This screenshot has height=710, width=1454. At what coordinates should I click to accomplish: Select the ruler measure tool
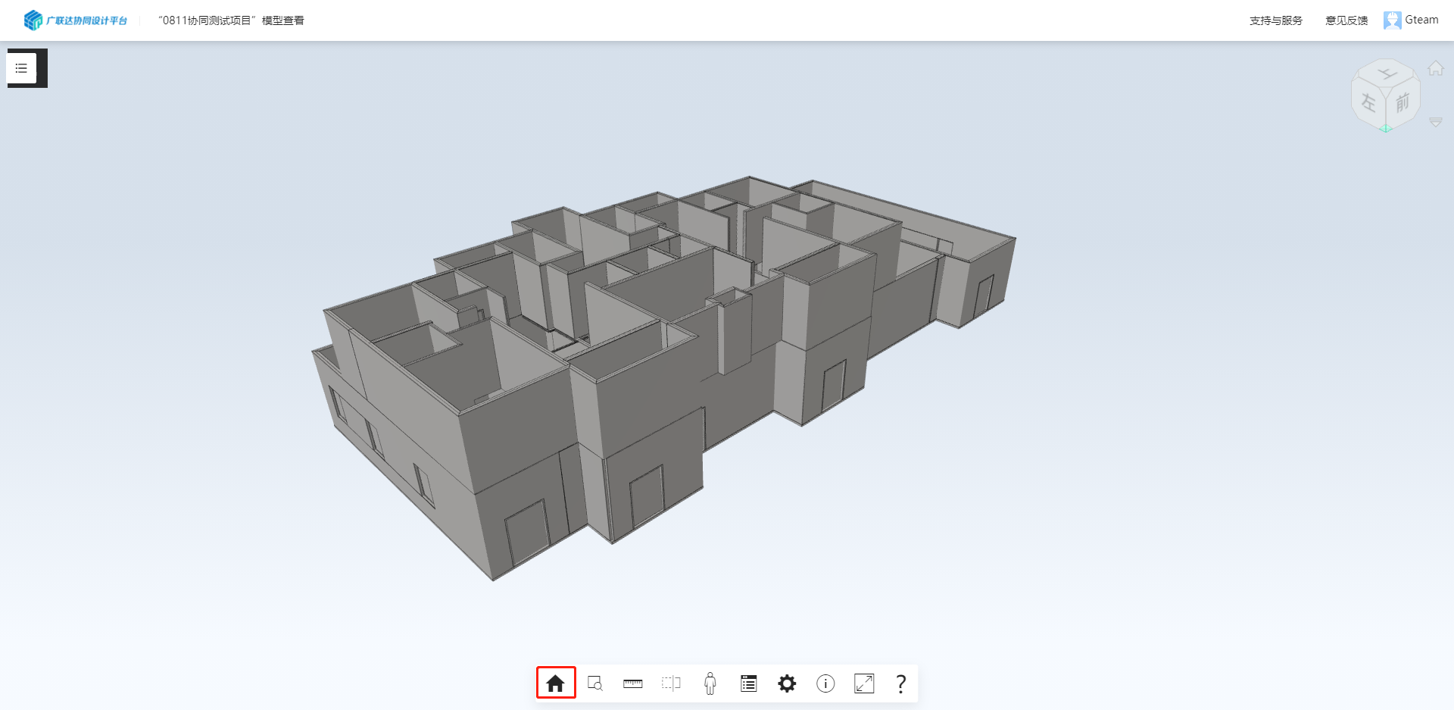633,683
